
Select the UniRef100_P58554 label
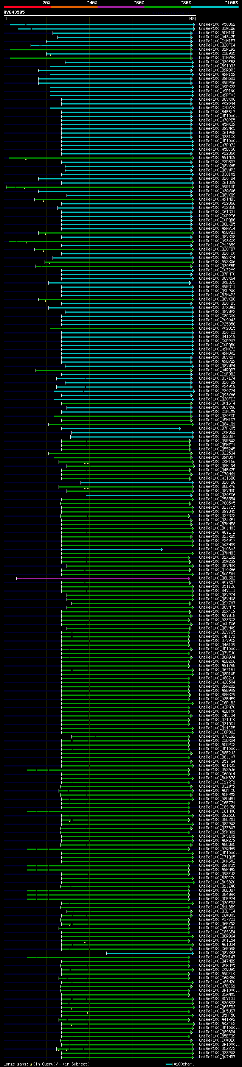217,499
